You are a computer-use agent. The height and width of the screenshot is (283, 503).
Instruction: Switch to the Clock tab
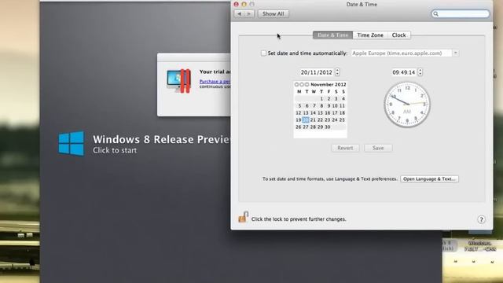pos(398,35)
